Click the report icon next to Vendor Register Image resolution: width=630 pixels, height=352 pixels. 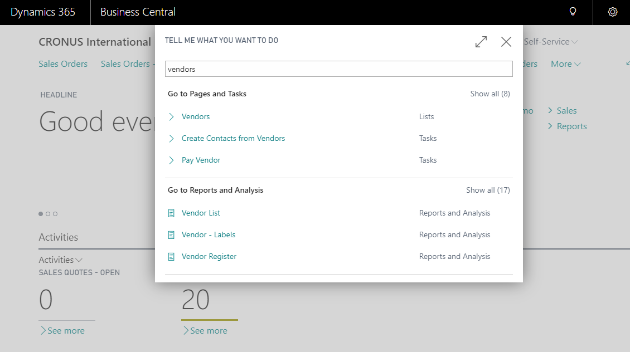pyautogui.click(x=171, y=256)
